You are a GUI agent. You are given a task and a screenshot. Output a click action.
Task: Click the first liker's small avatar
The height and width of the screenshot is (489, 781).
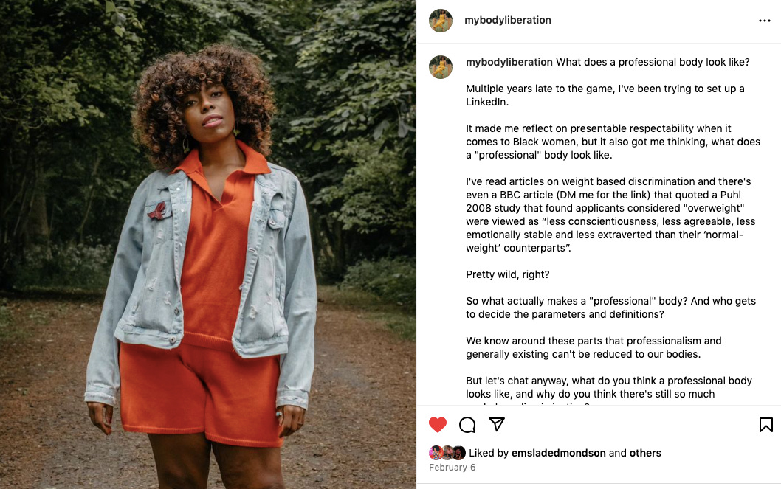tap(436, 453)
